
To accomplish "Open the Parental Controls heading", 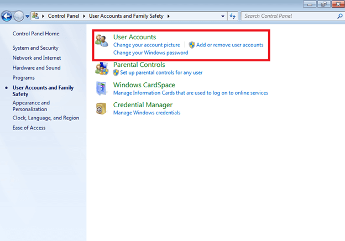I will coord(139,65).
